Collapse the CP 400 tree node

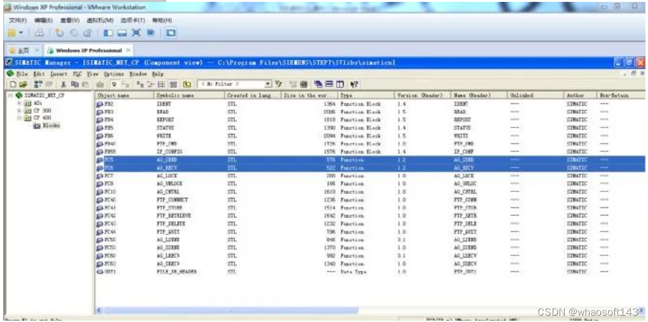click(x=19, y=118)
